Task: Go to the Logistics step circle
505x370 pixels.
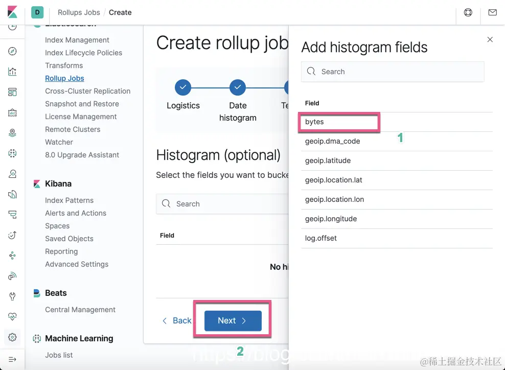Action: coord(183,87)
